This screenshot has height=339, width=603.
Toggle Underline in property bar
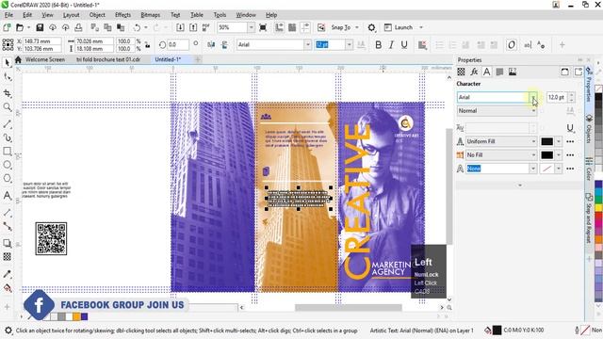404,45
